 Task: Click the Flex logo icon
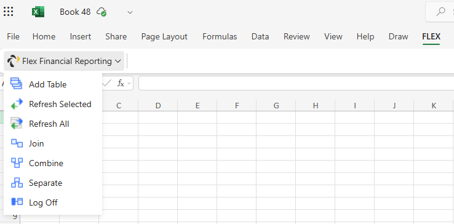point(13,61)
